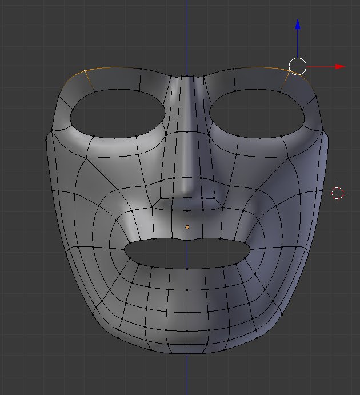Click the orange origin dot above the mouth
This screenshot has height=395, width=360.
coord(187,227)
